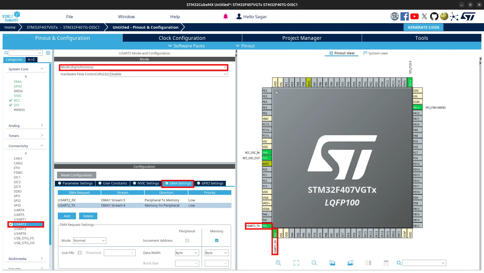484x273 pixels.
Task: Rotate the chip clockwise
Action: 332,263
